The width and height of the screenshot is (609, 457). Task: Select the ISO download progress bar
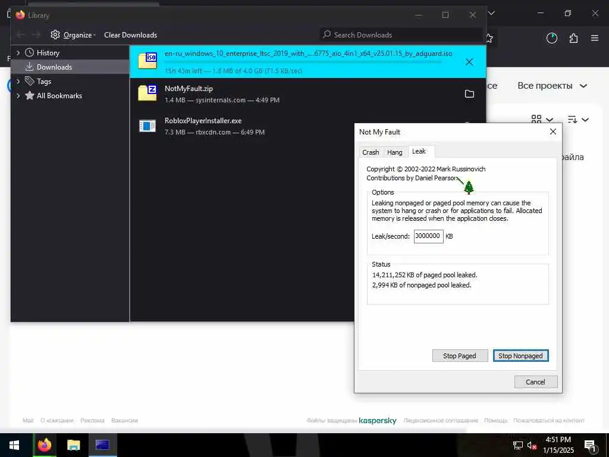point(303,62)
